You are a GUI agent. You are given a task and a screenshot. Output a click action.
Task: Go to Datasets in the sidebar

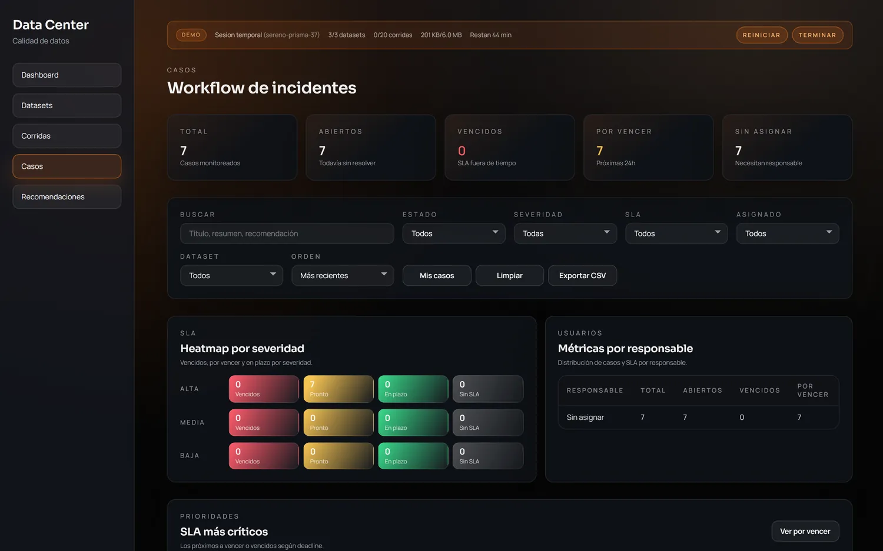pyautogui.click(x=67, y=105)
